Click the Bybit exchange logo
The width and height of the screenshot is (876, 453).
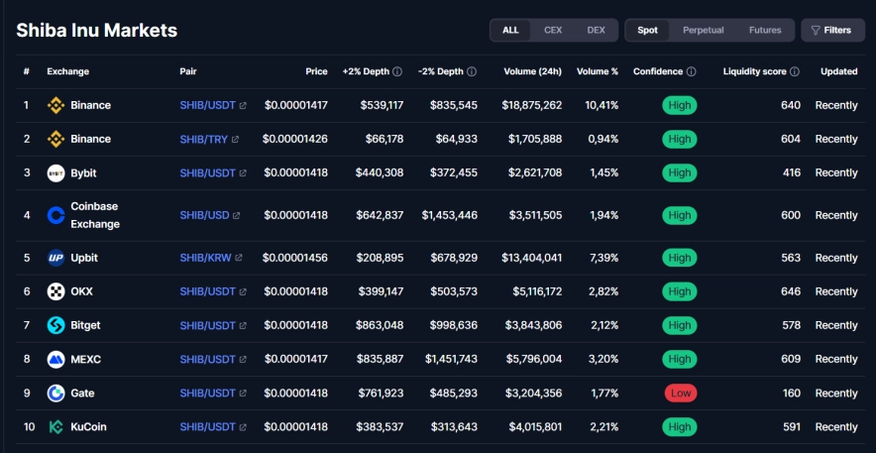pos(56,172)
